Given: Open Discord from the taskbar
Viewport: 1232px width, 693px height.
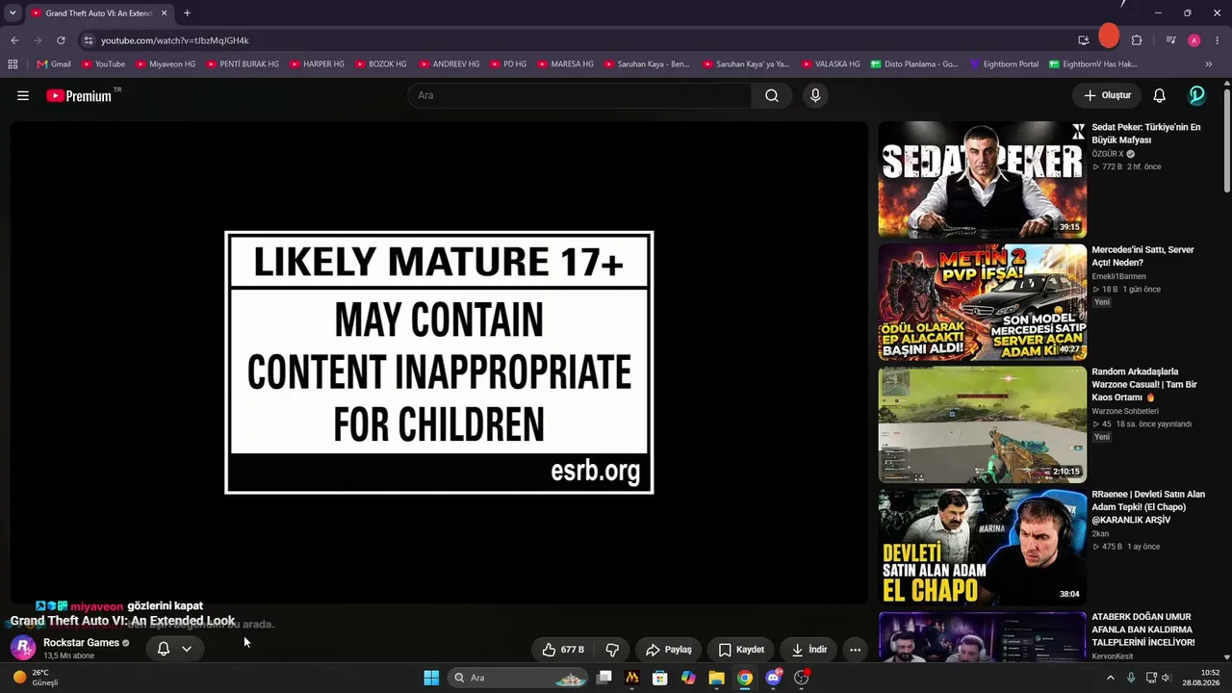Looking at the screenshot, I should point(773,678).
